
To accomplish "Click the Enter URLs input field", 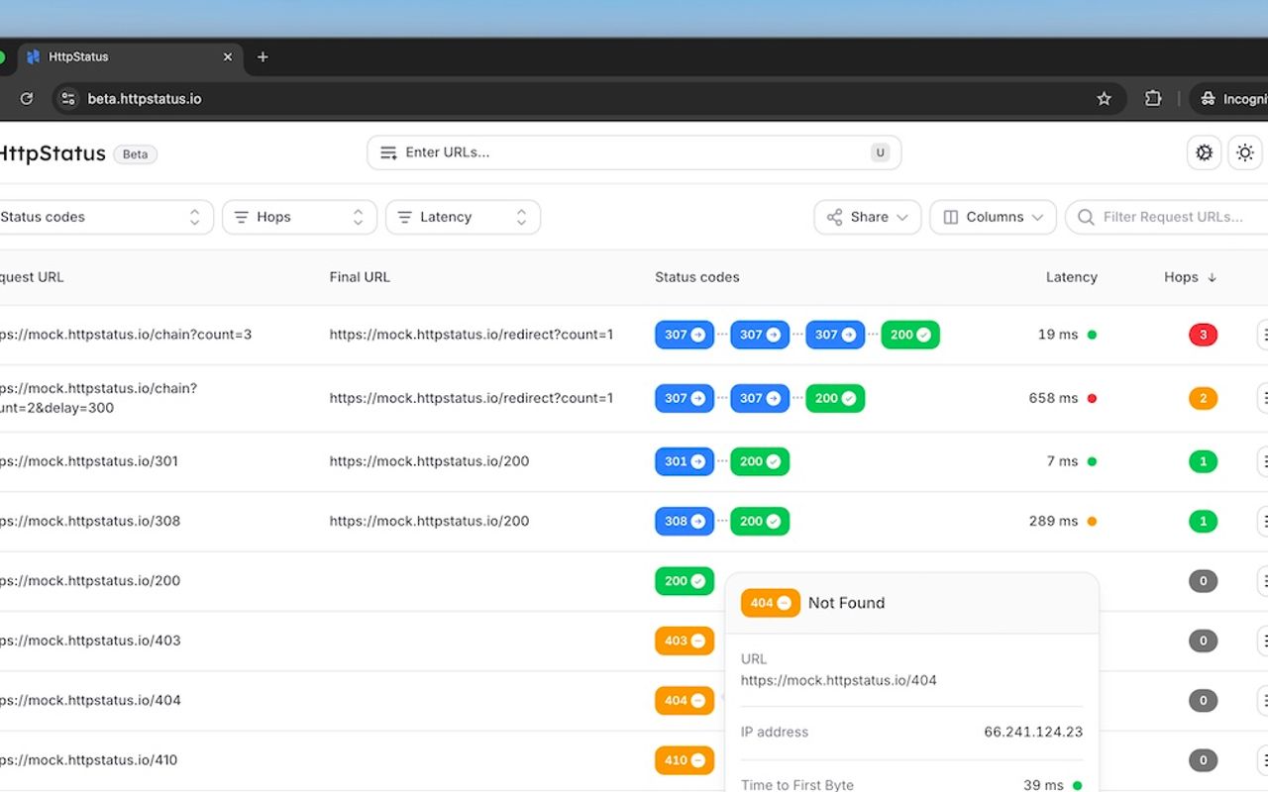I will pyautogui.click(x=634, y=152).
